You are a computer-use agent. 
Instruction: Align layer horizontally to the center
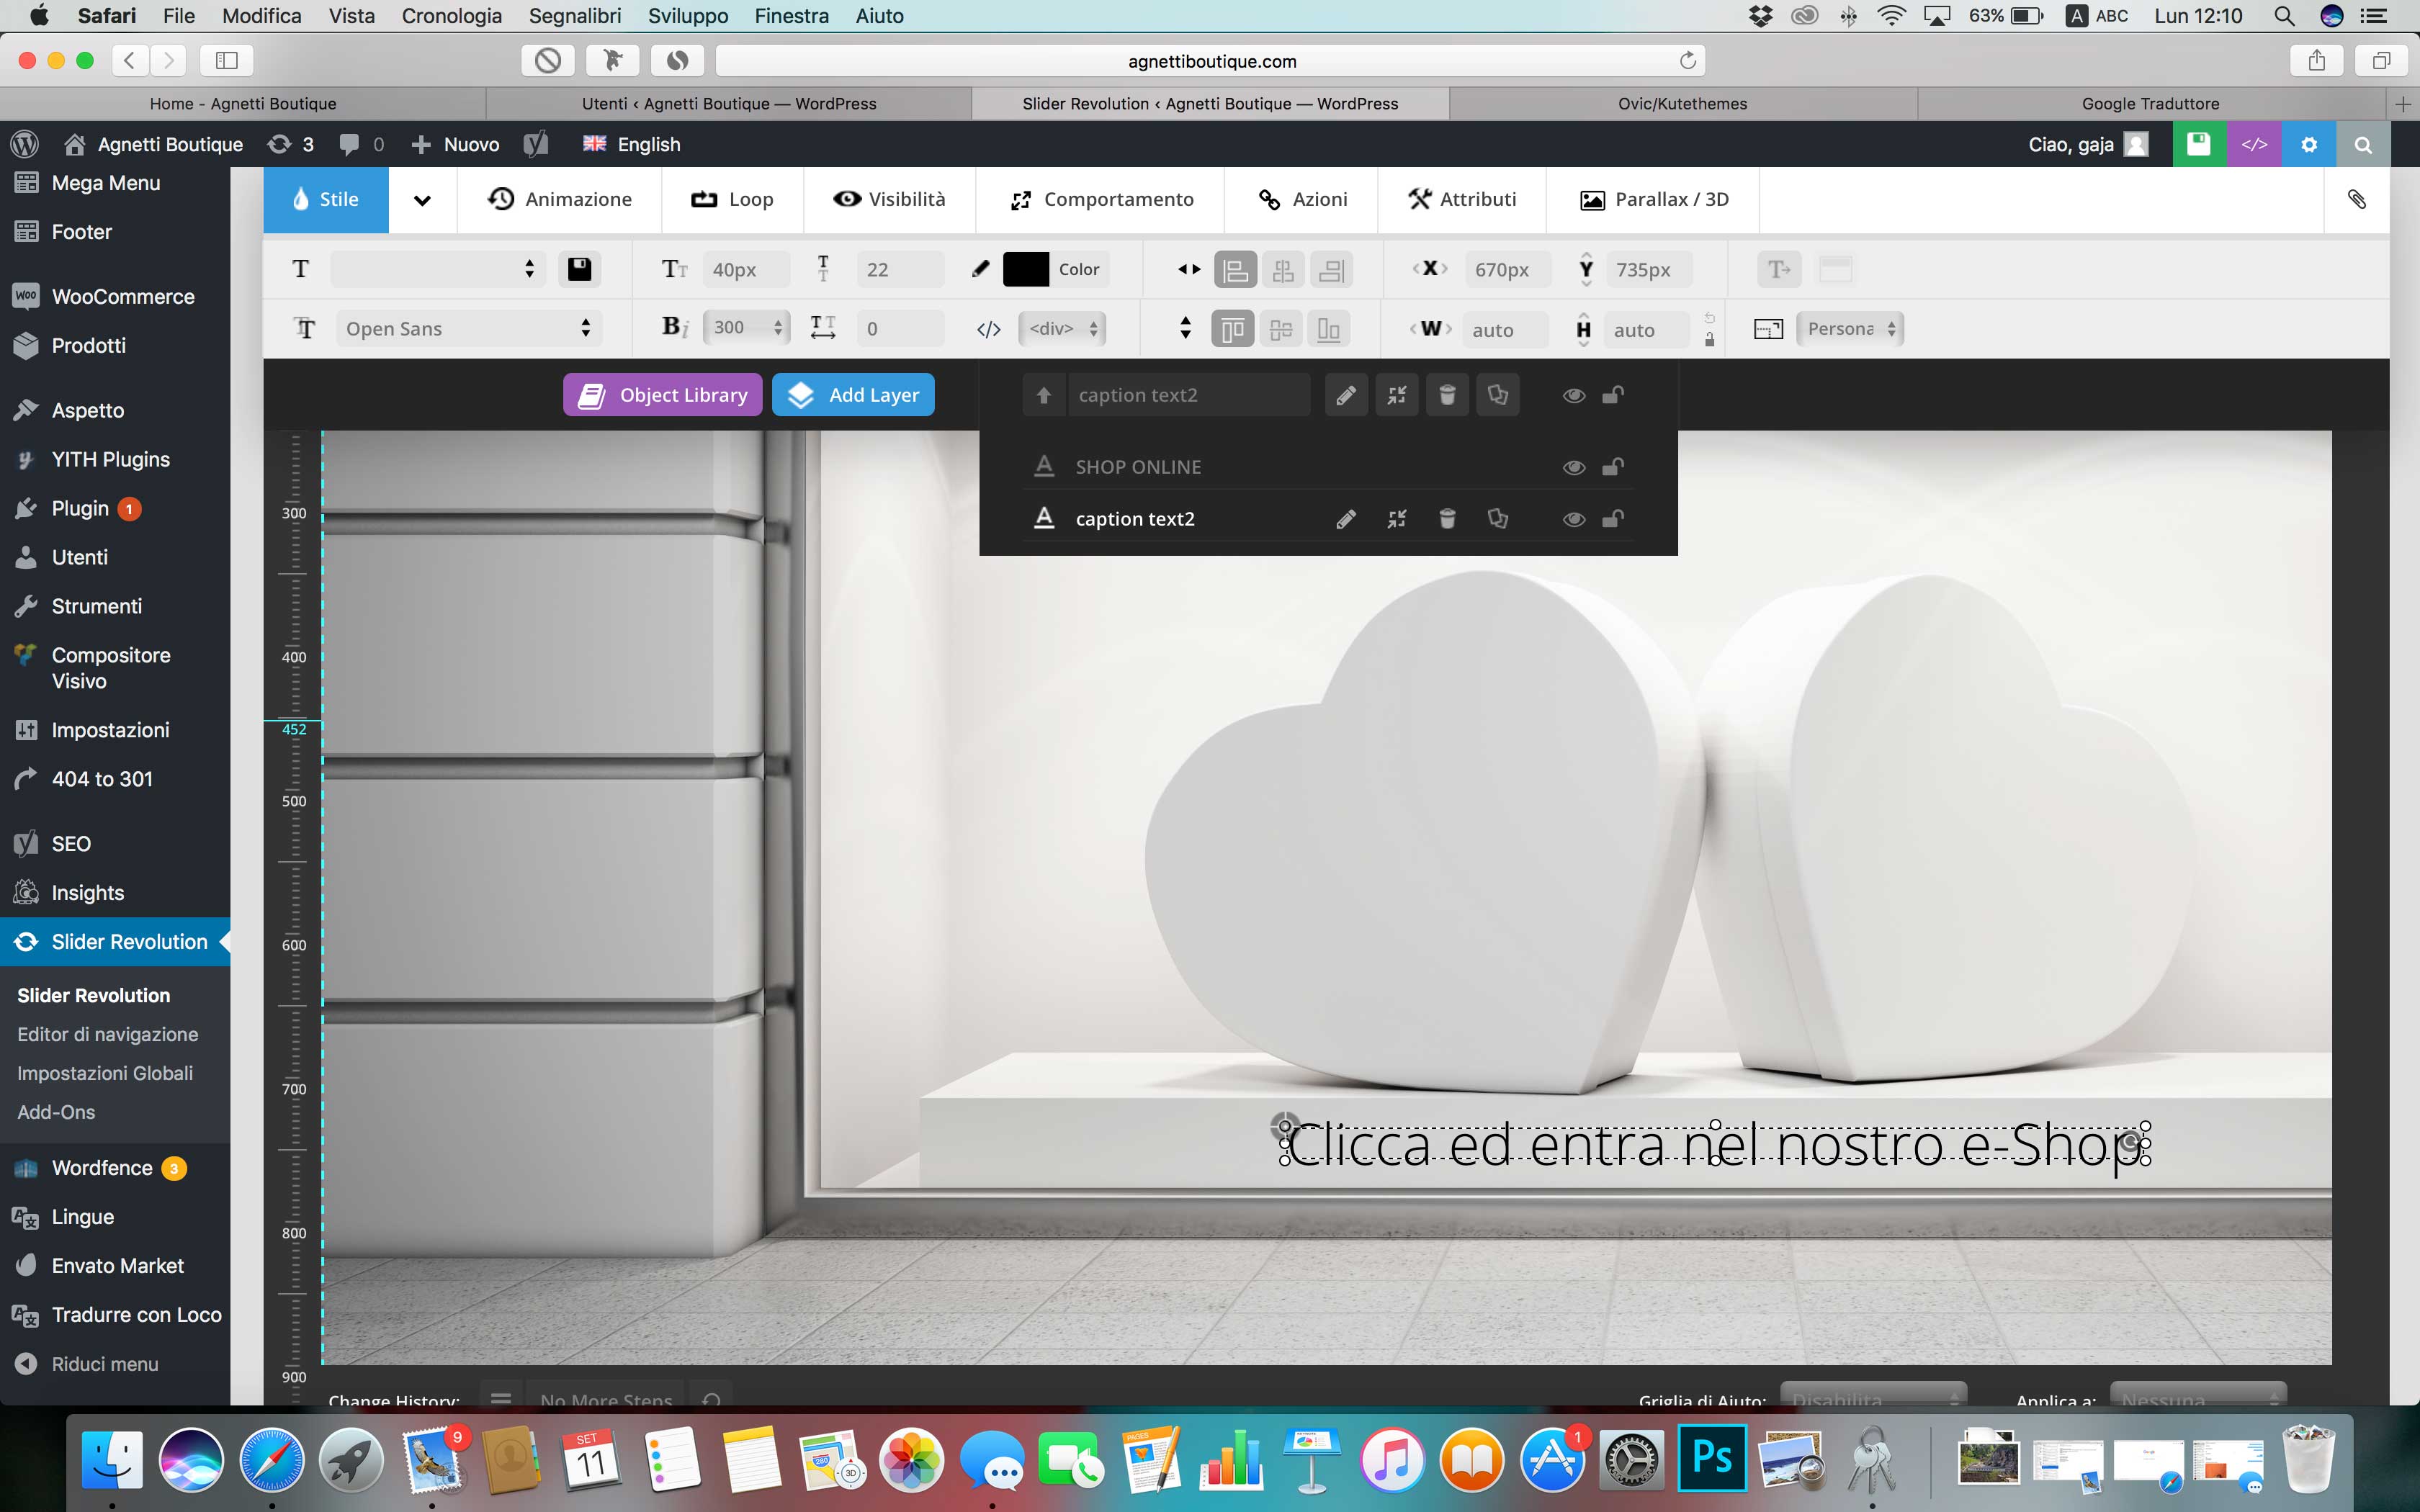click(x=1283, y=269)
